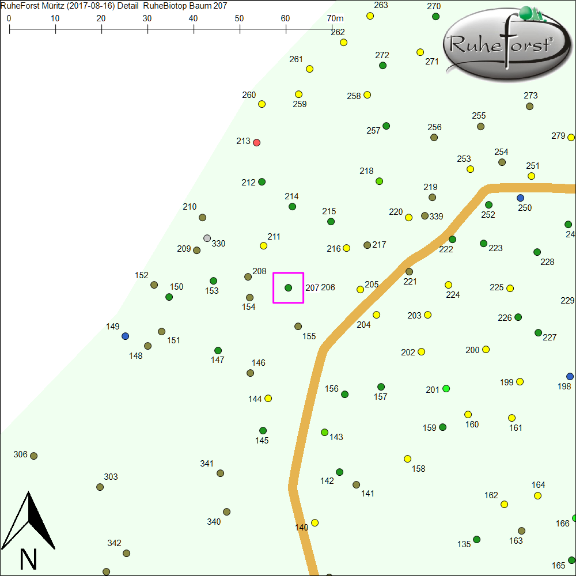Select the yellow marker for tree 263
This screenshot has height=576, width=576.
(x=370, y=16)
